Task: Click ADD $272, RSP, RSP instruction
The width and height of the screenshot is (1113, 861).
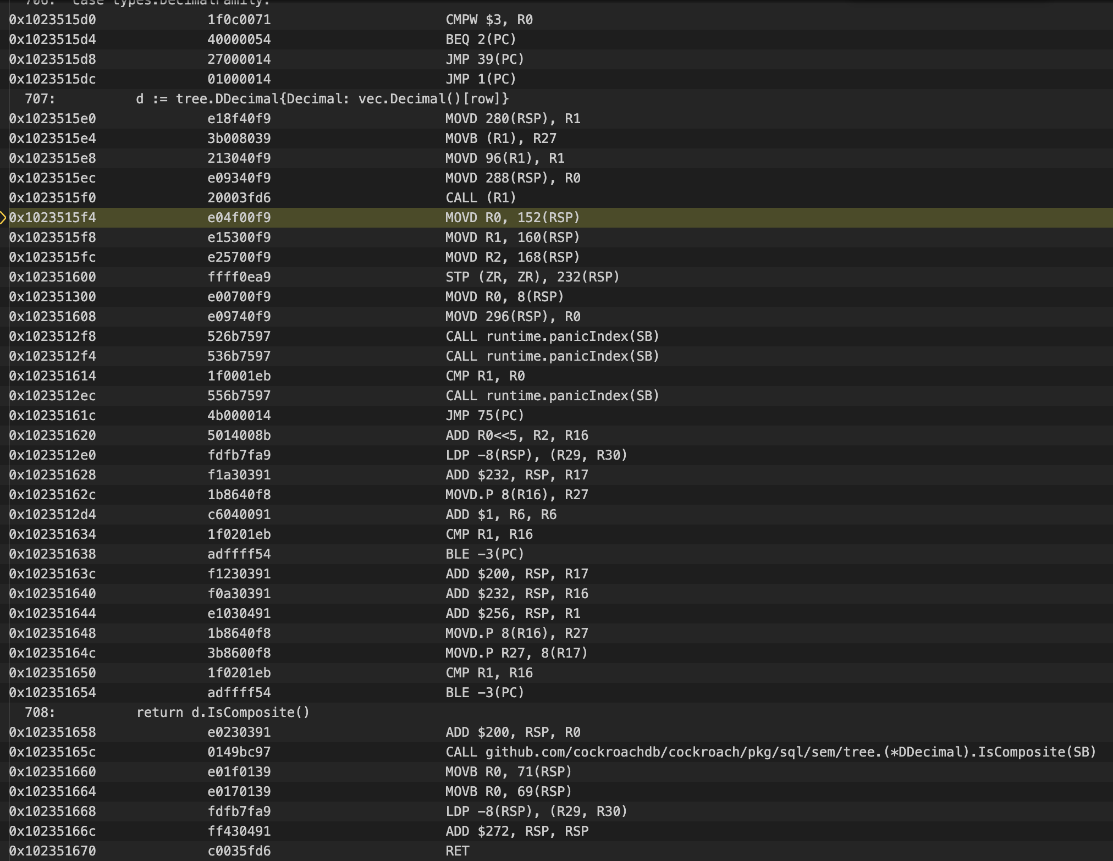Action: (x=516, y=831)
